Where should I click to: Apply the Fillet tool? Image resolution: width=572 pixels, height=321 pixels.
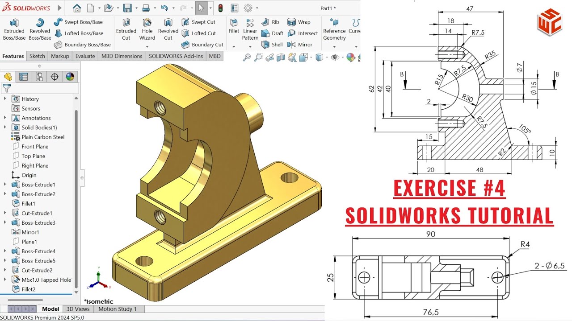coord(234,26)
